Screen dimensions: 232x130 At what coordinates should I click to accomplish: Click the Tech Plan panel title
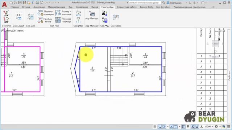[54, 26]
